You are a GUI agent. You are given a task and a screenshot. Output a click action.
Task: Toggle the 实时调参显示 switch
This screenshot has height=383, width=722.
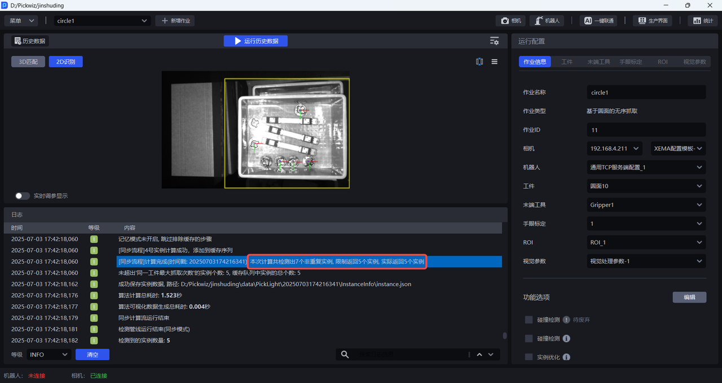[x=23, y=196]
